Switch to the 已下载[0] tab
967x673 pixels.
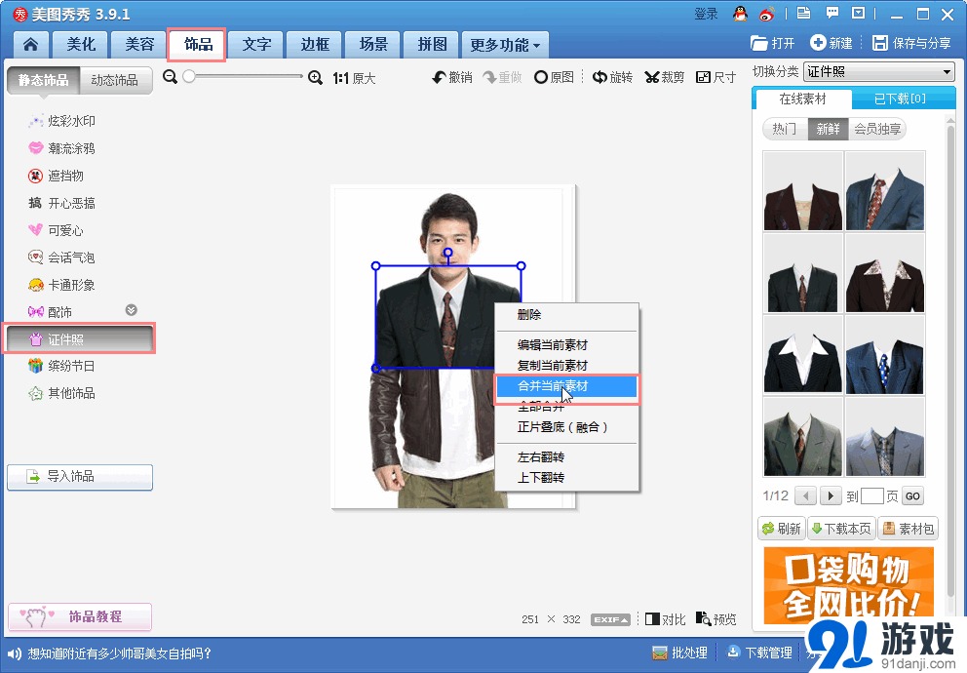pyautogui.click(x=901, y=99)
